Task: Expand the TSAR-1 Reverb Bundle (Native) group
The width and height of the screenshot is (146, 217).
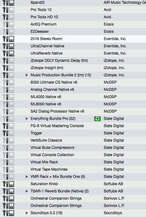Action: (27, 191)
